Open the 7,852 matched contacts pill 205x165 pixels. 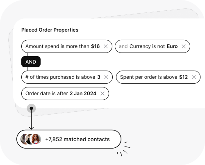(69, 139)
